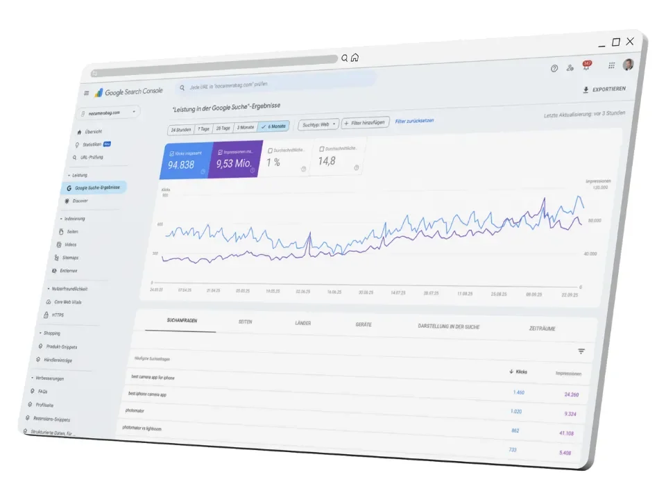Select the 7 Tage date range
The width and height of the screenshot is (666, 500).
click(x=203, y=129)
